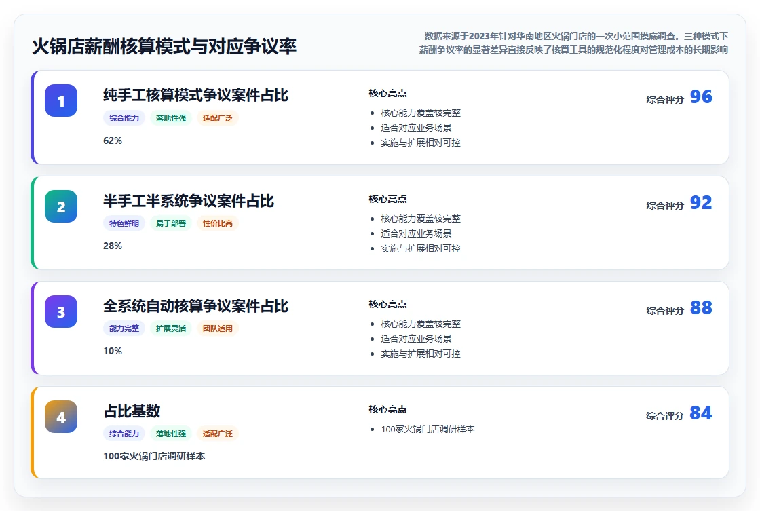Select the 扩展灵活 tag
The height and width of the screenshot is (511, 760).
pyautogui.click(x=170, y=328)
